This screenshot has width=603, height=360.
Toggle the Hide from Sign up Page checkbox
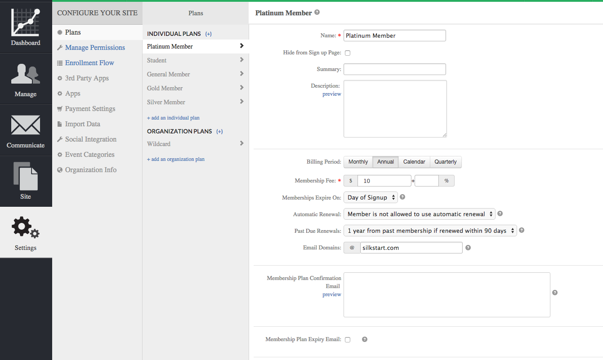(x=348, y=53)
